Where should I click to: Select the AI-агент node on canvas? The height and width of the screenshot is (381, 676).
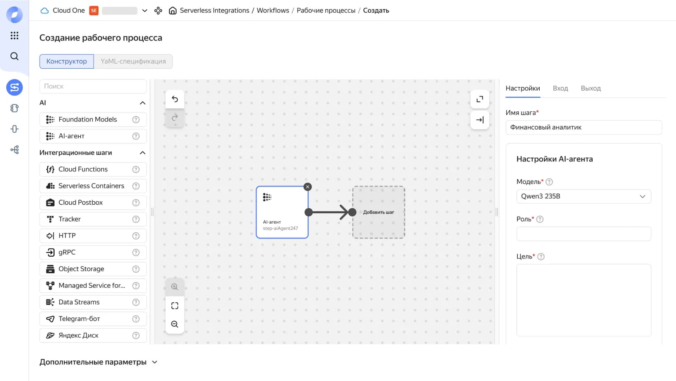[282, 212]
